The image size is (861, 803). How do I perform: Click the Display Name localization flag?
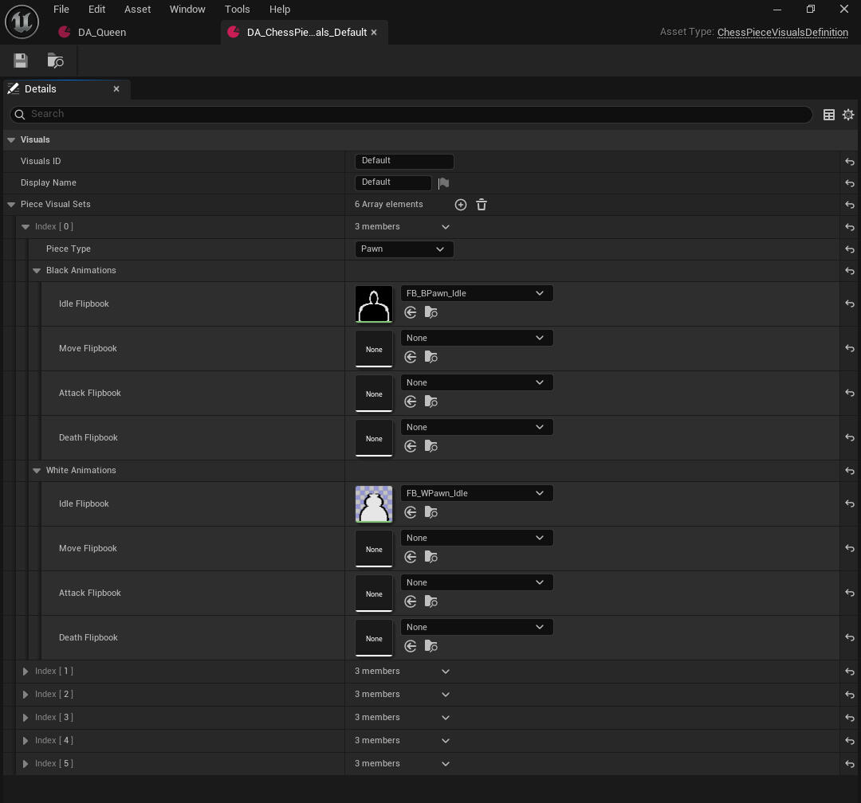[444, 182]
